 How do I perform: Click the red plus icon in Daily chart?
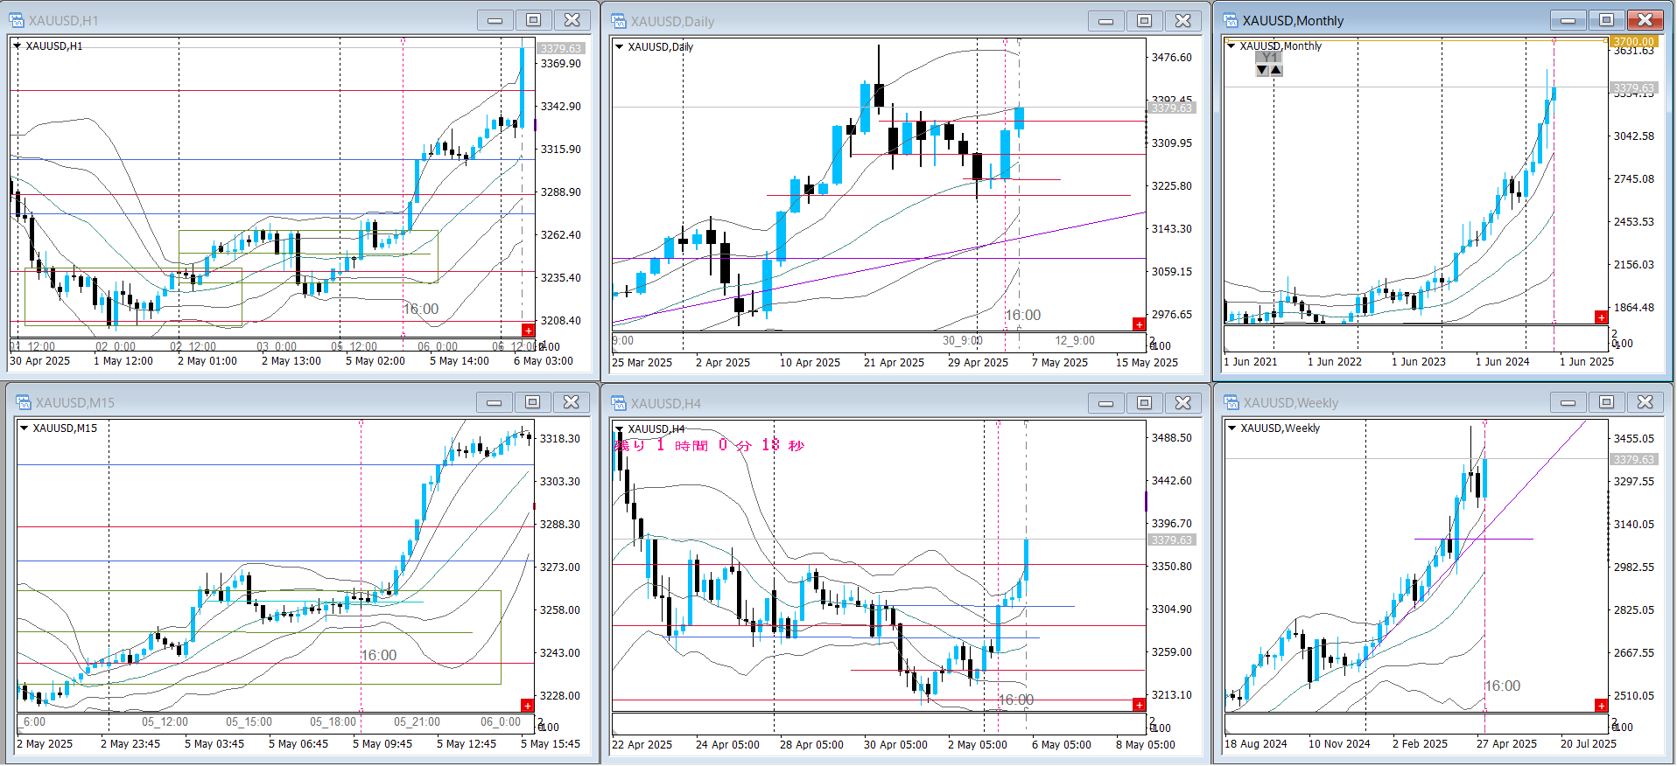1139,324
